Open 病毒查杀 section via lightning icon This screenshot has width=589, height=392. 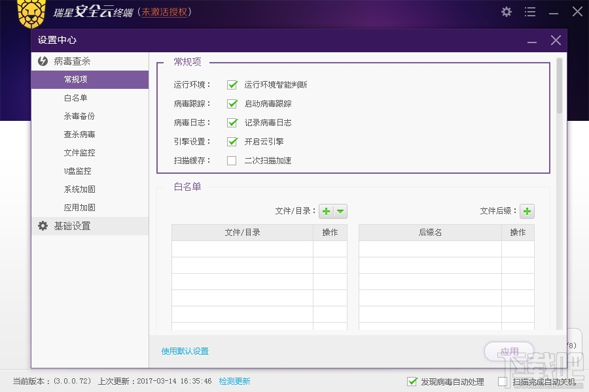click(42, 61)
